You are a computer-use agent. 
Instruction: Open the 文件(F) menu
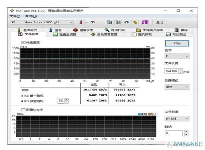pos(15,16)
